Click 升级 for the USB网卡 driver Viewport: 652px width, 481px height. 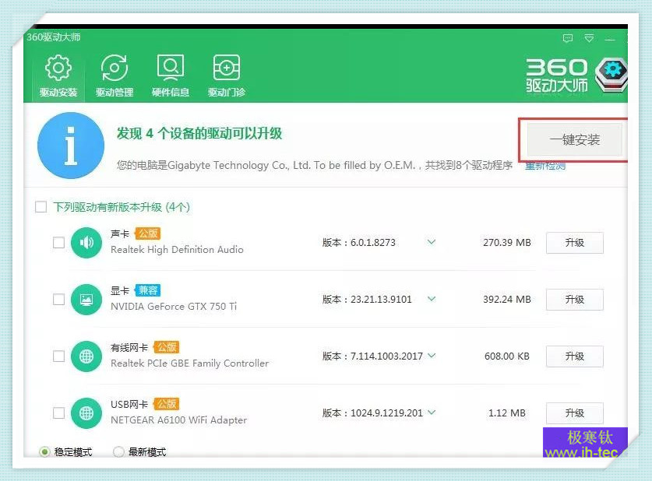pos(575,413)
